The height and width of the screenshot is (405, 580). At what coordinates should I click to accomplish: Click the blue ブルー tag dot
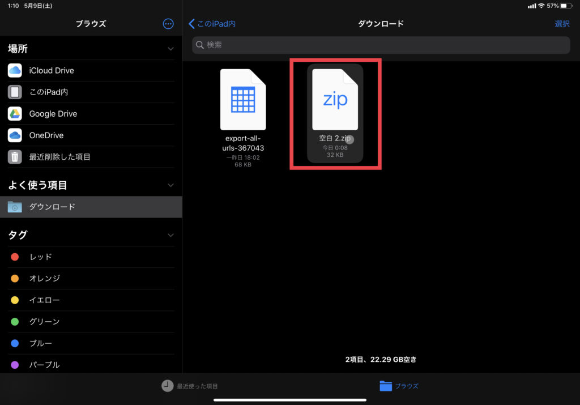(x=15, y=343)
